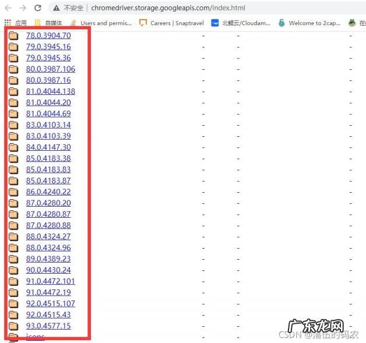
Task: Reload the page with refresh icon
Action: (x=38, y=8)
